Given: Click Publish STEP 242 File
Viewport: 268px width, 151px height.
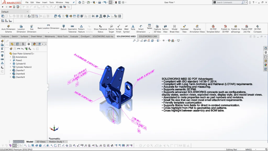Looking at the screenshot, I should (247, 29).
